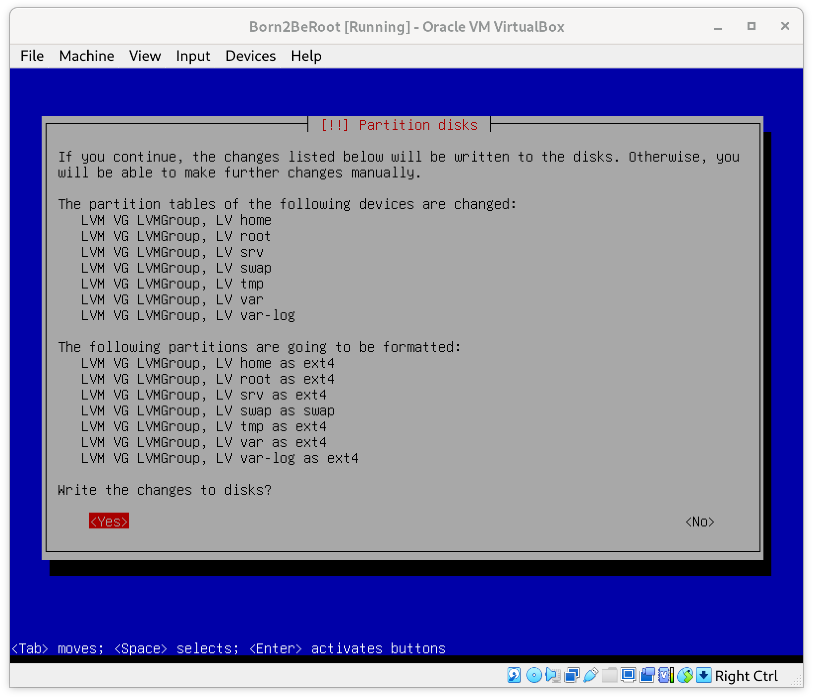The height and width of the screenshot is (697, 813).
Task: Click the CPU virtualization status icon
Action: point(666,675)
